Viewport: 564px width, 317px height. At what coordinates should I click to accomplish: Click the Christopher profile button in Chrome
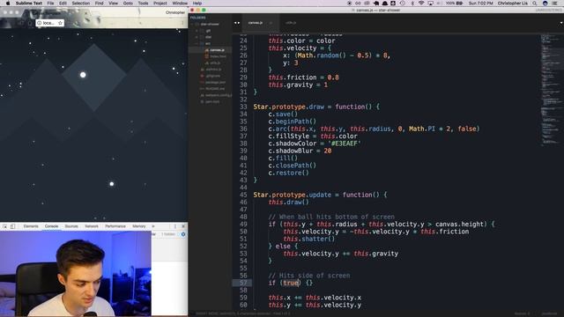174,12
